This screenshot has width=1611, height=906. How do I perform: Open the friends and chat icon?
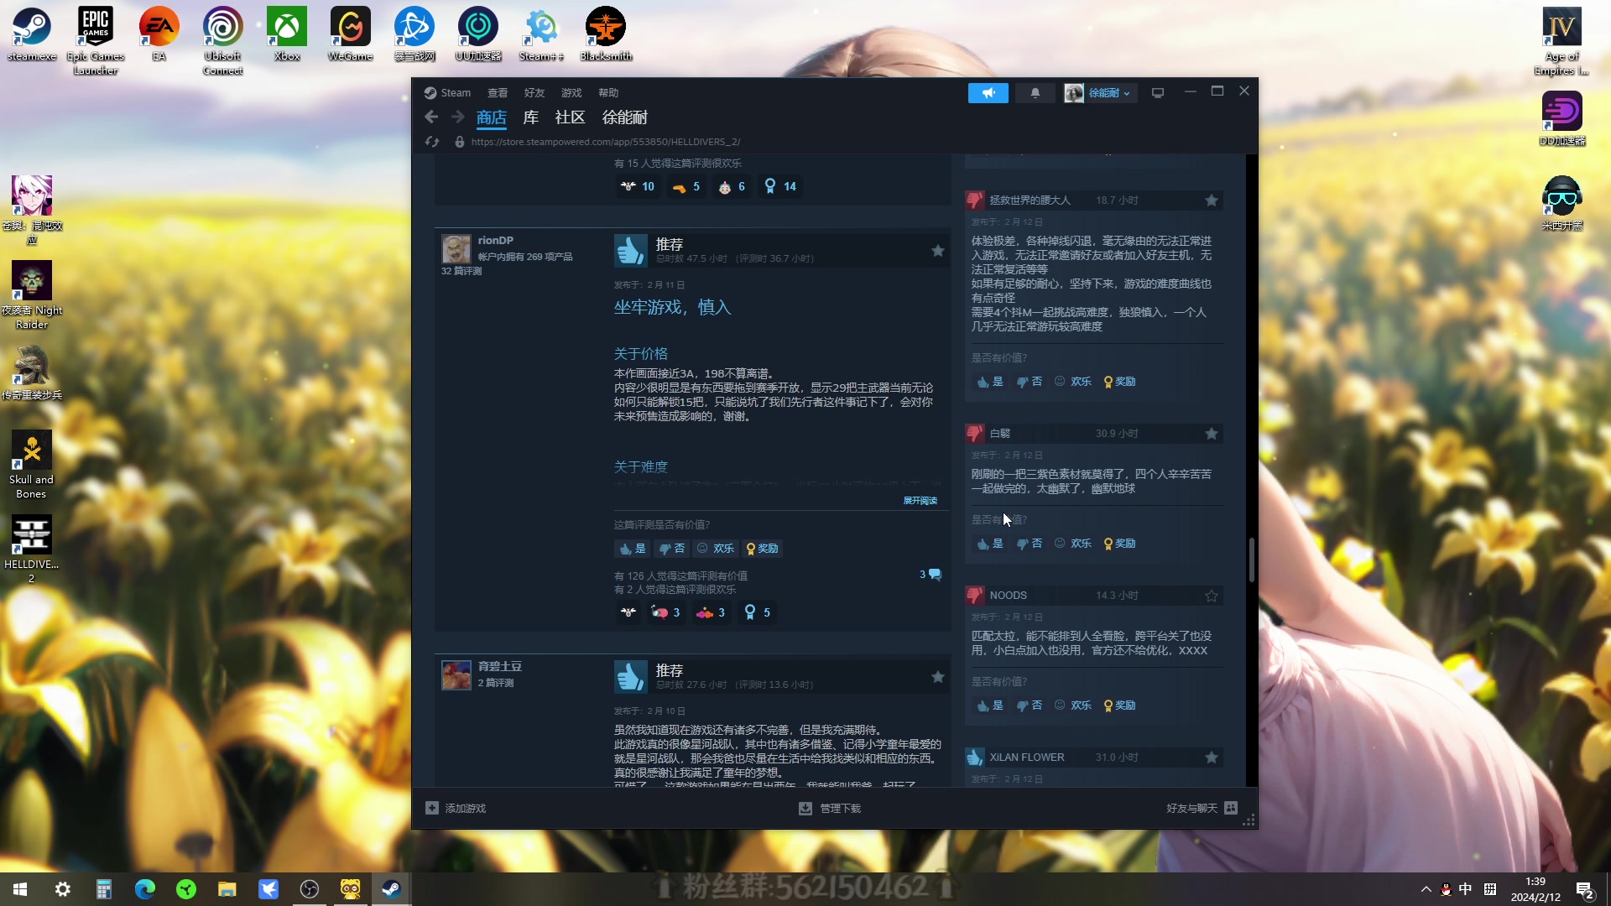1231,808
